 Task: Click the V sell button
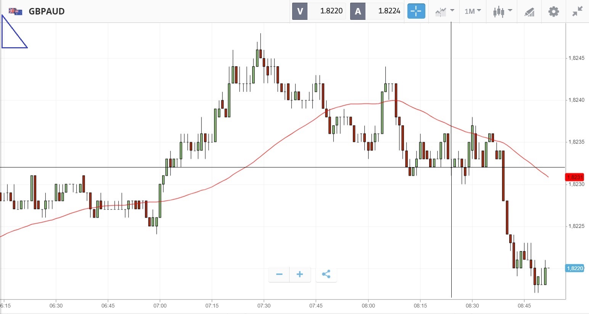[300, 11]
